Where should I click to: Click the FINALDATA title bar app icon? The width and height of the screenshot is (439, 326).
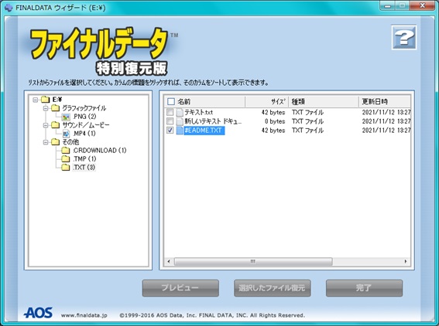[9, 8]
